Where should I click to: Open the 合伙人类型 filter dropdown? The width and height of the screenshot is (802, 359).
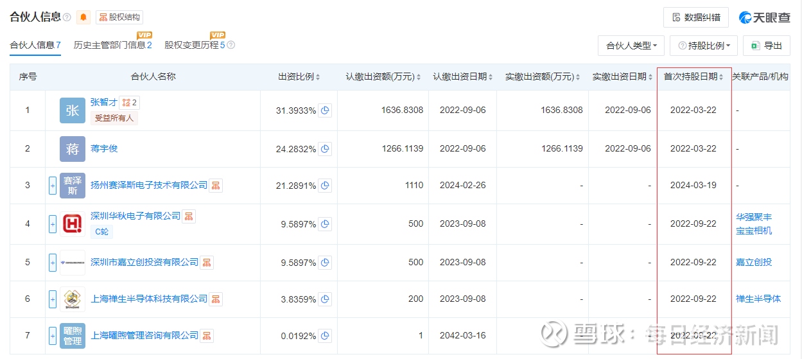pos(632,46)
